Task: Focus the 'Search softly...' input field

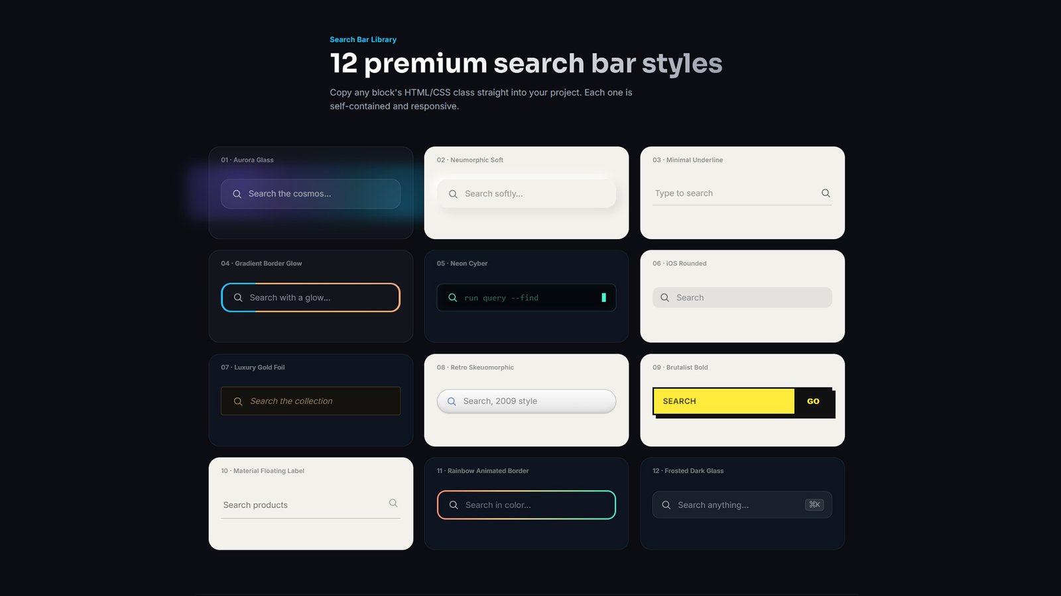Action: (527, 194)
